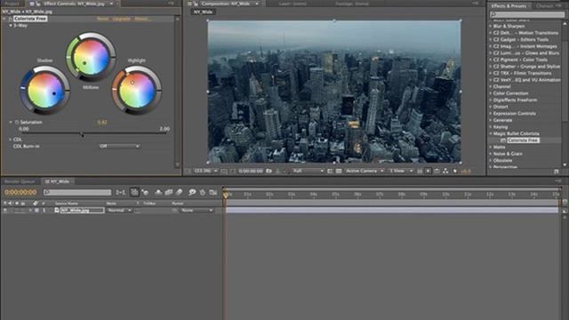The width and height of the screenshot is (569, 320).
Task: Click the region of interest icon in viewer
Action: click(330, 171)
